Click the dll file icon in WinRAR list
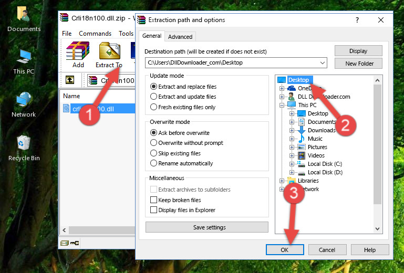Viewport: 404px width, 273px height. (x=66, y=109)
